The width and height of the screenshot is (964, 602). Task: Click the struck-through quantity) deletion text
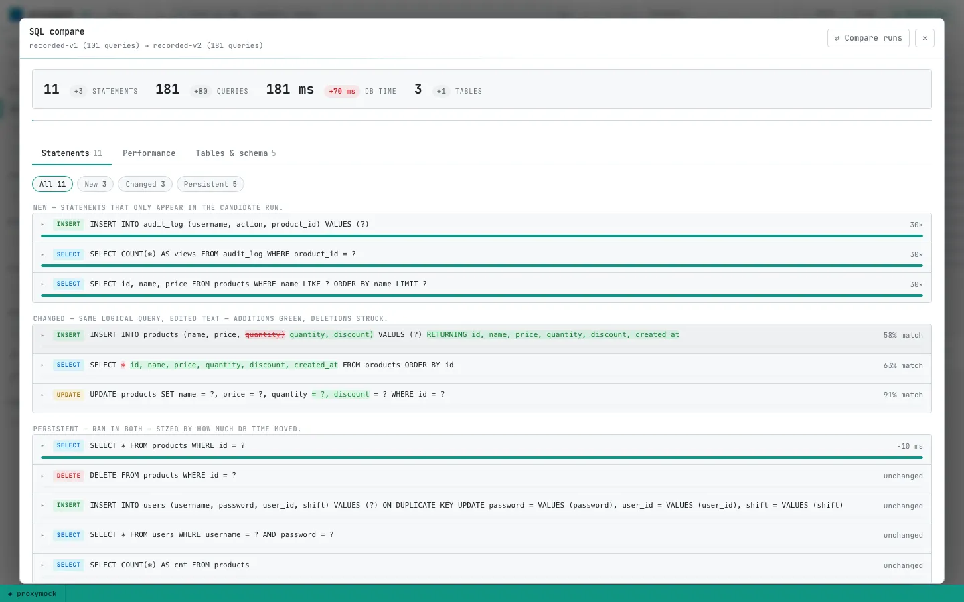coord(265,335)
